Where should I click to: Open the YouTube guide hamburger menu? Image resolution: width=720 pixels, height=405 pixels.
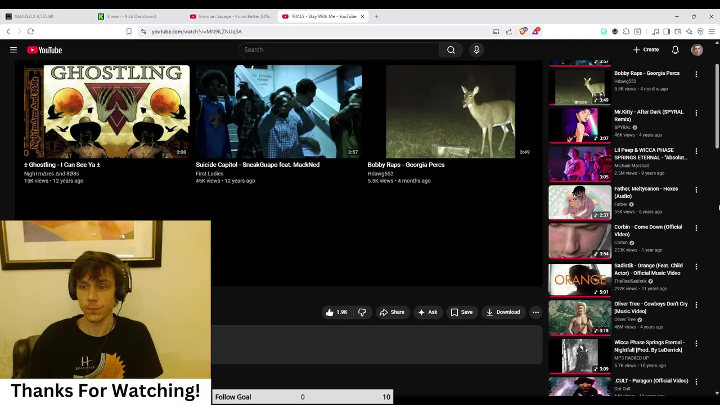point(13,50)
